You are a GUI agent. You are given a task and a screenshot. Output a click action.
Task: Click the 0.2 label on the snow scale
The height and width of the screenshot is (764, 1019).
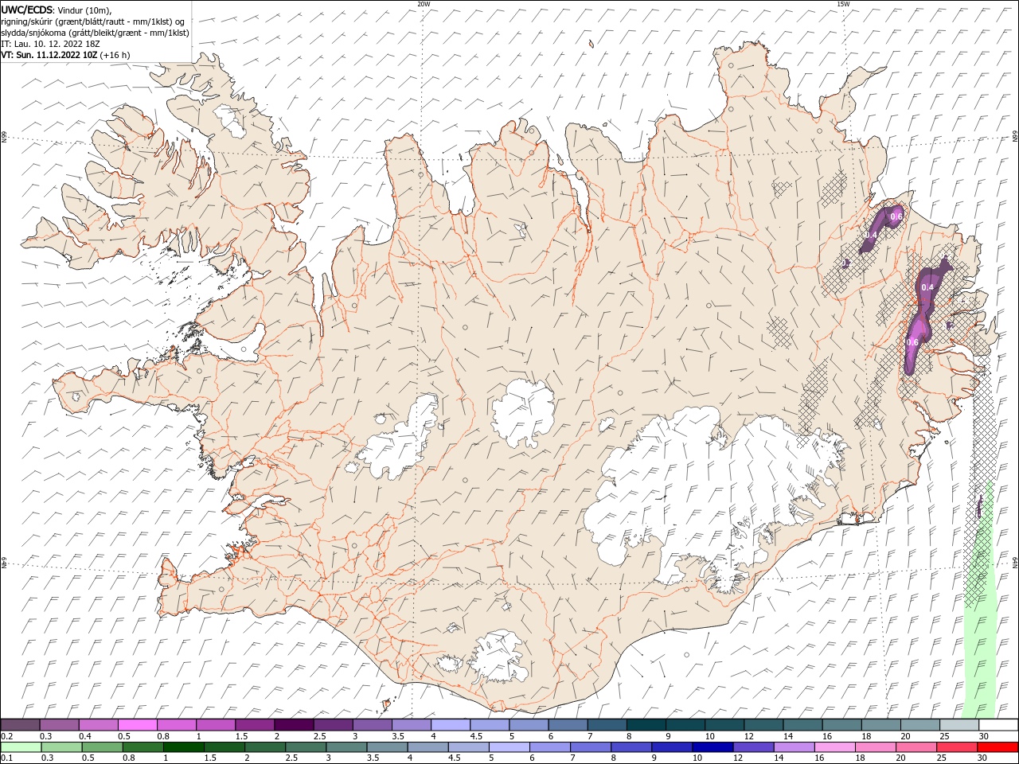pos(6,736)
